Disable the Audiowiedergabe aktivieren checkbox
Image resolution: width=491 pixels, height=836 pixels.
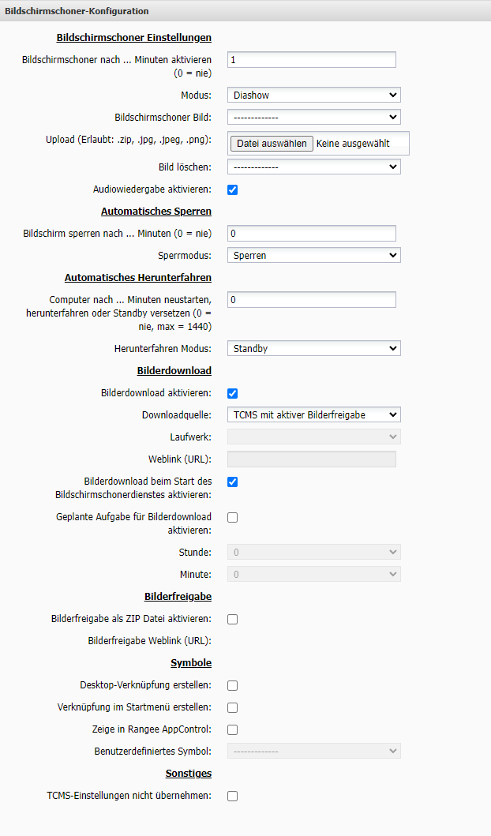coord(233,189)
